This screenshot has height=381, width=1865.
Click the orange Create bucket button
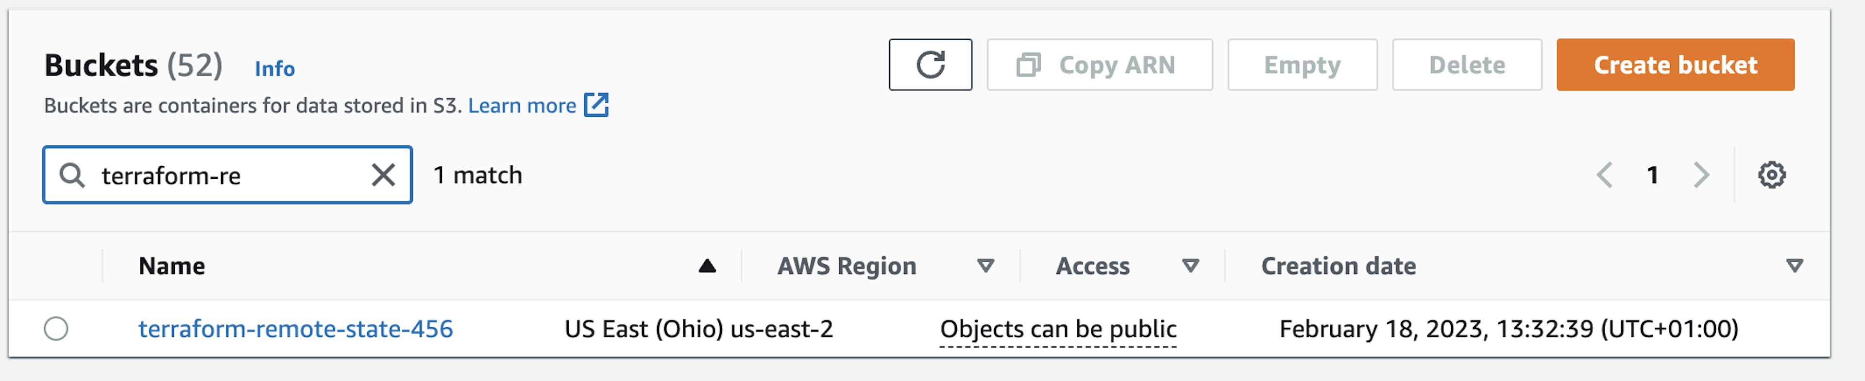[1675, 65]
